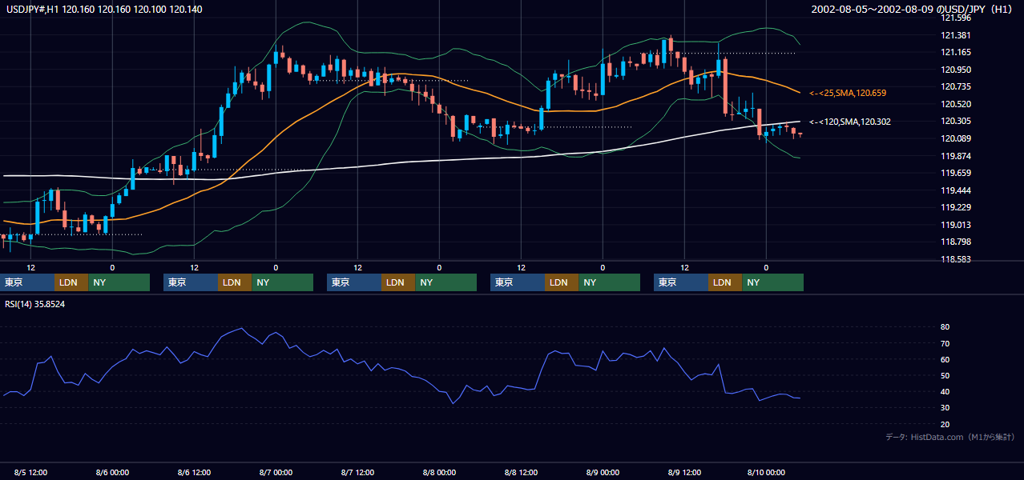Click the 8/9 12:00 date label

pos(685,473)
